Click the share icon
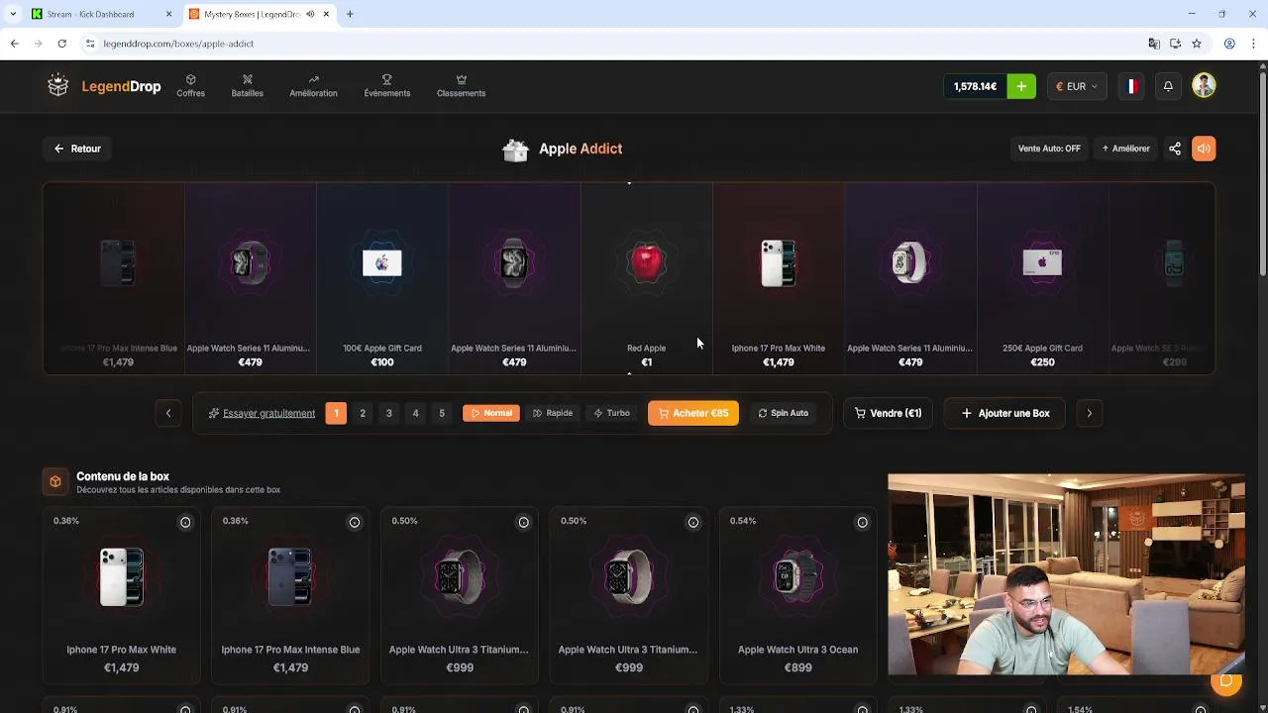Image resolution: width=1268 pixels, height=713 pixels. 1175,149
